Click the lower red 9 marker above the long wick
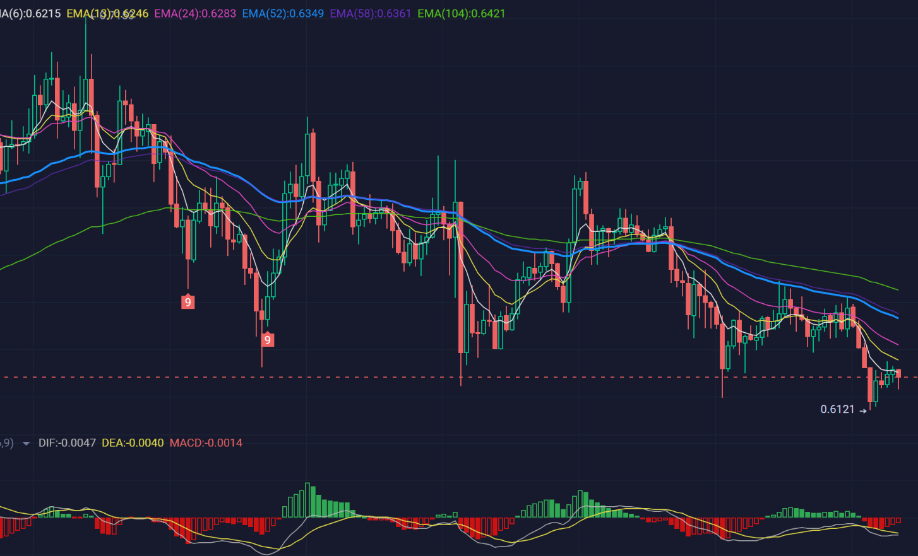This screenshot has width=918, height=556. click(x=267, y=340)
